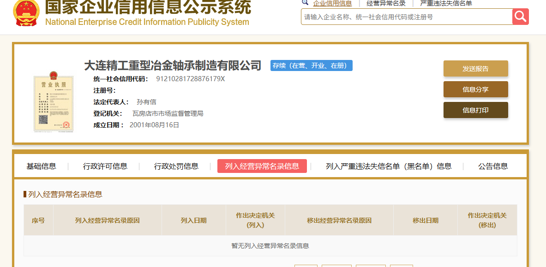Click the 作出决定机关(列入) column header
Screen dimensions: 546x267
[255, 220]
